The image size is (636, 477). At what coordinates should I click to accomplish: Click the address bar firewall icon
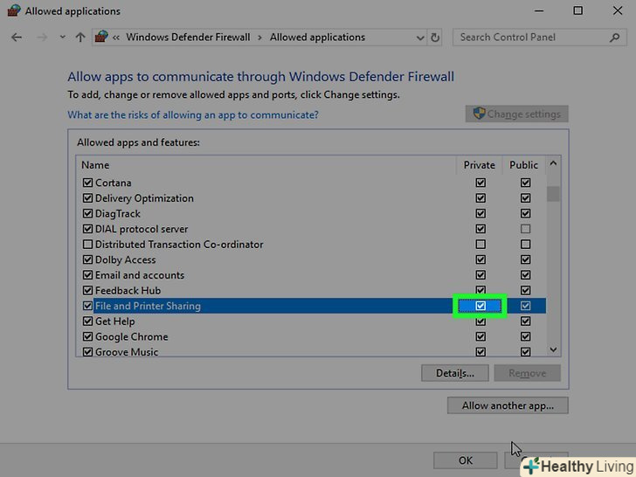click(x=102, y=38)
